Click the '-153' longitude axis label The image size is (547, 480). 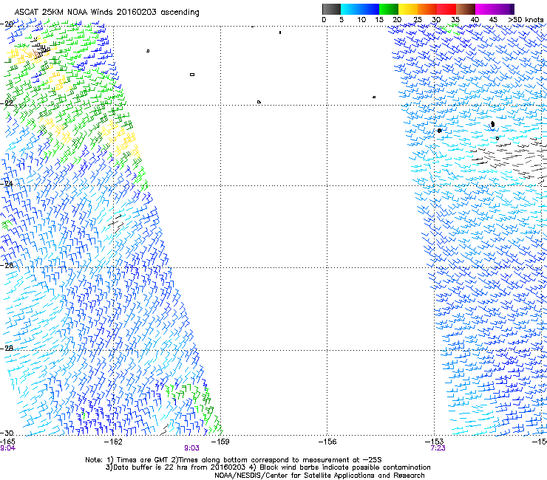[x=434, y=442]
